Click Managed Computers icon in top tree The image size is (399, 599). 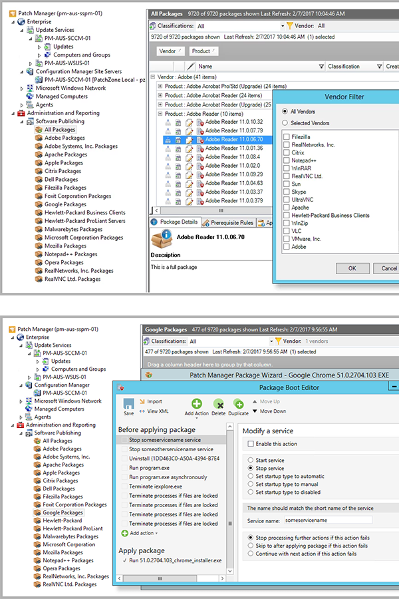30,97
